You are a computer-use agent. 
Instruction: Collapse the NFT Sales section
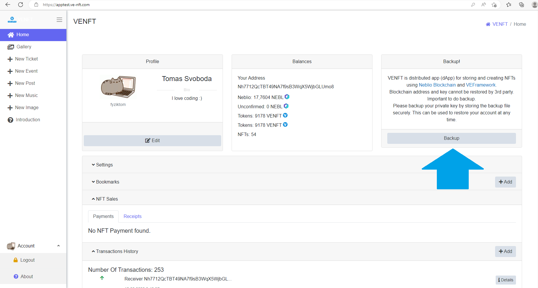pos(105,199)
